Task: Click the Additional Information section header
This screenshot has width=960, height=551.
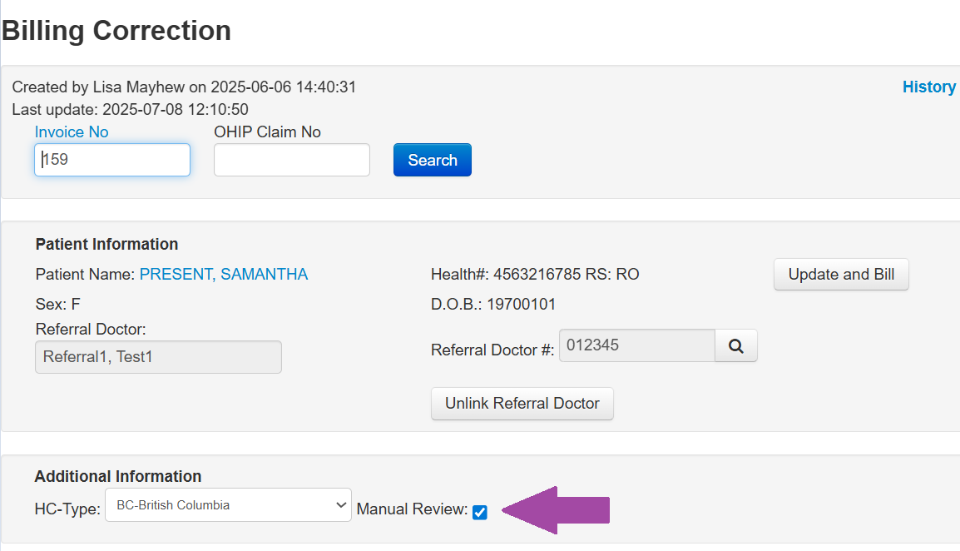Action: click(x=116, y=475)
